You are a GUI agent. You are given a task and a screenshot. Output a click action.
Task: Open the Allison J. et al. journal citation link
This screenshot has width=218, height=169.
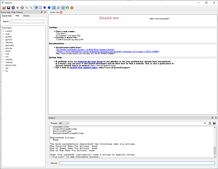[107, 52]
